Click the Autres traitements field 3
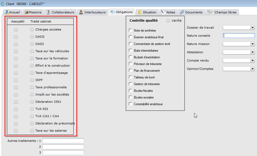The width and height of the screenshot is (257, 156). coord(63,153)
